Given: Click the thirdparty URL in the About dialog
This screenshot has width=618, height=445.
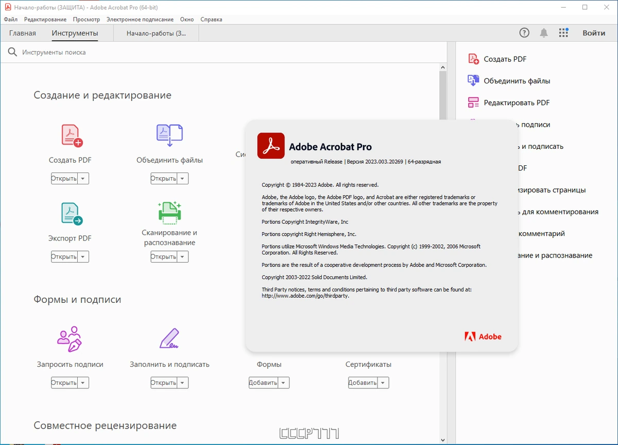Looking at the screenshot, I should click(x=305, y=296).
